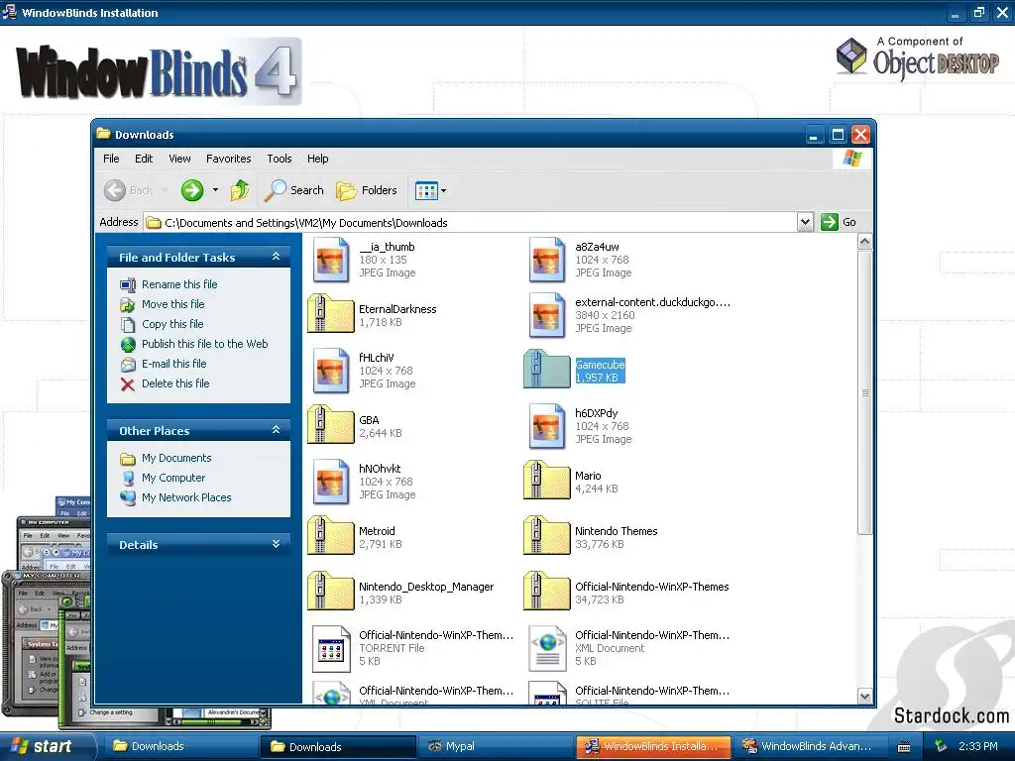Select the __ia_thumb JPEG image icon
The height and width of the screenshot is (761, 1015).
pyautogui.click(x=331, y=260)
